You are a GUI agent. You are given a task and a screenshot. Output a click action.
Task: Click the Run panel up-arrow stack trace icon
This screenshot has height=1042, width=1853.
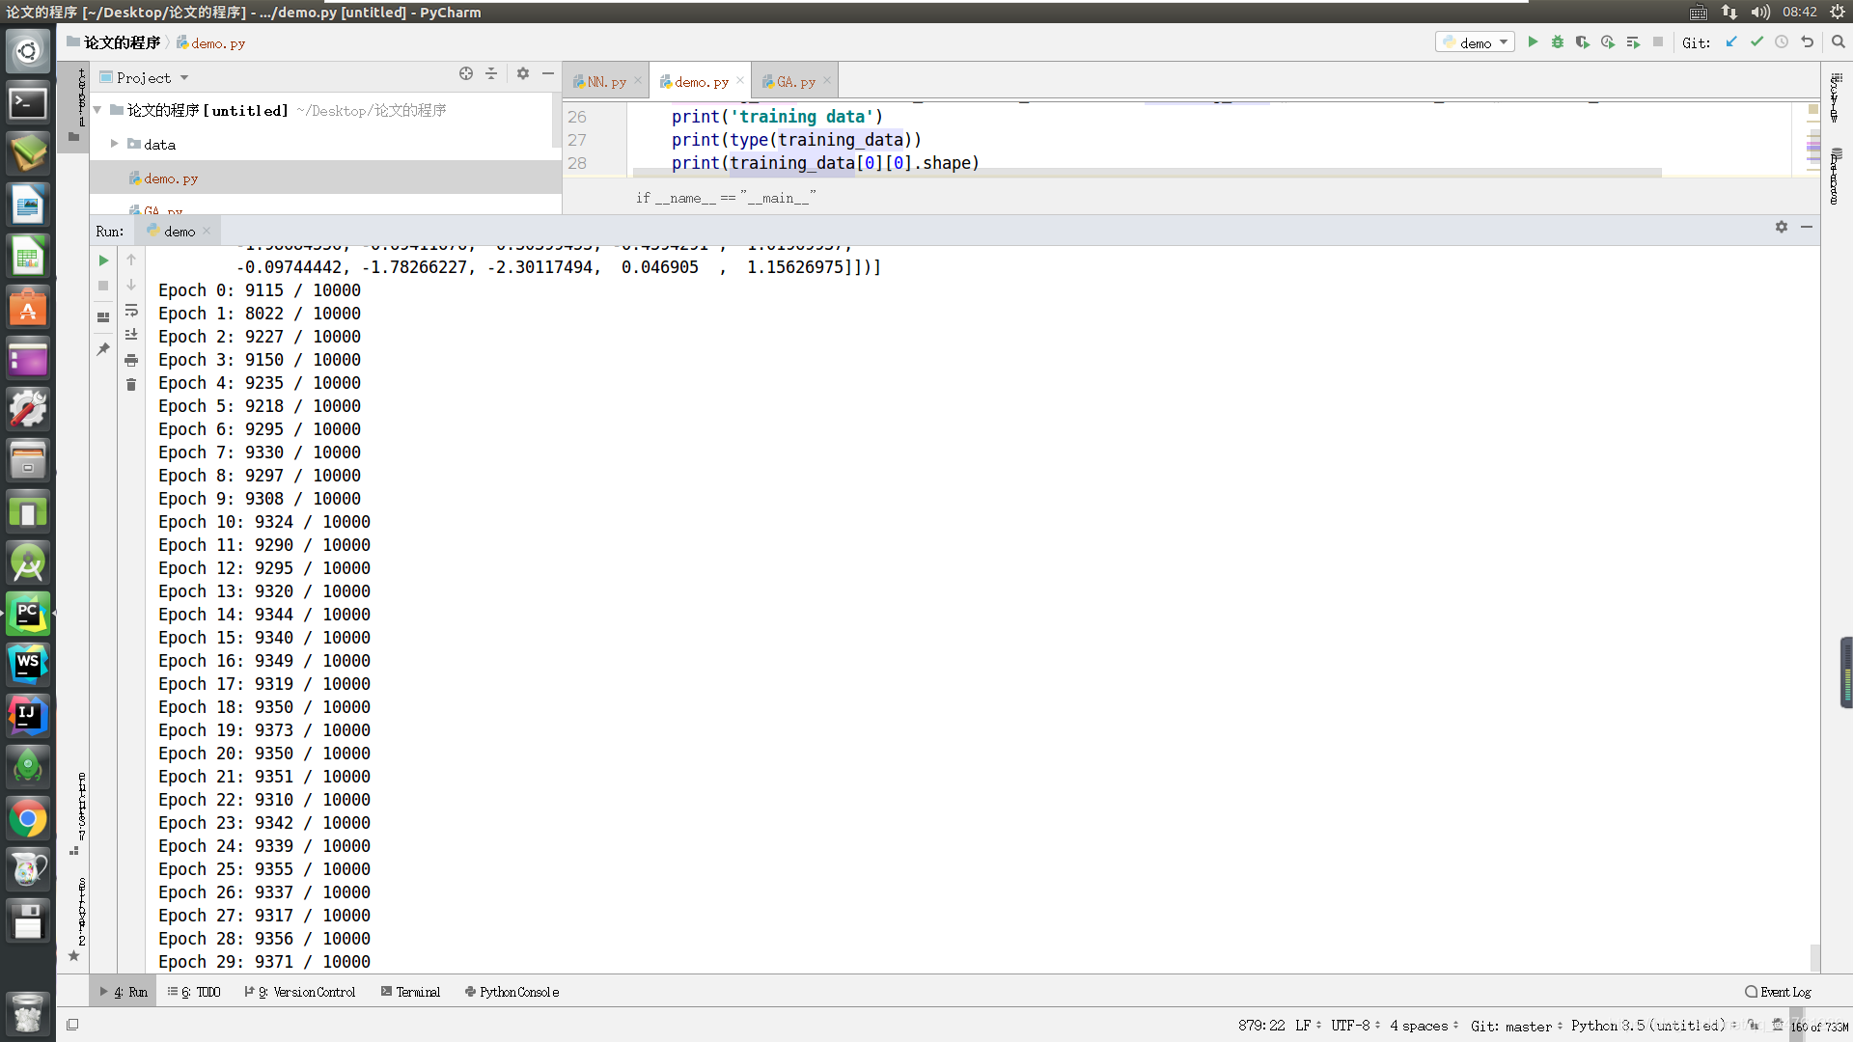click(131, 260)
